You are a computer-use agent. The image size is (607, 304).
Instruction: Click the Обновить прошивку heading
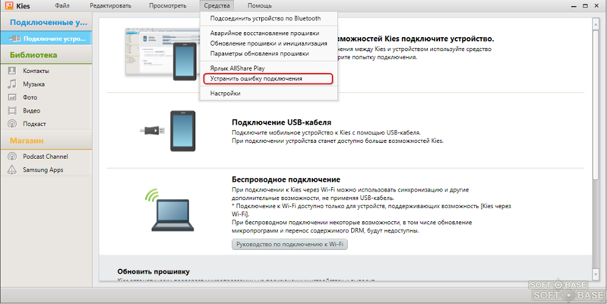point(153,272)
